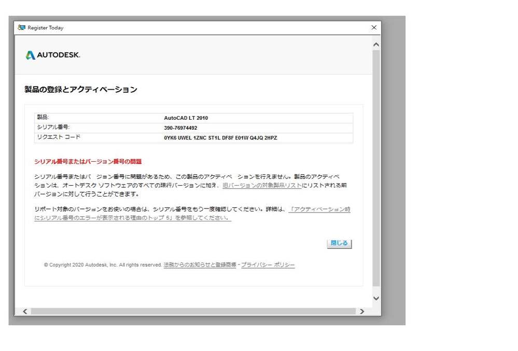Image resolution: width=518 pixels, height=351 pixels.
Task: Select the serial number 390-76974492
Action: (x=180, y=128)
